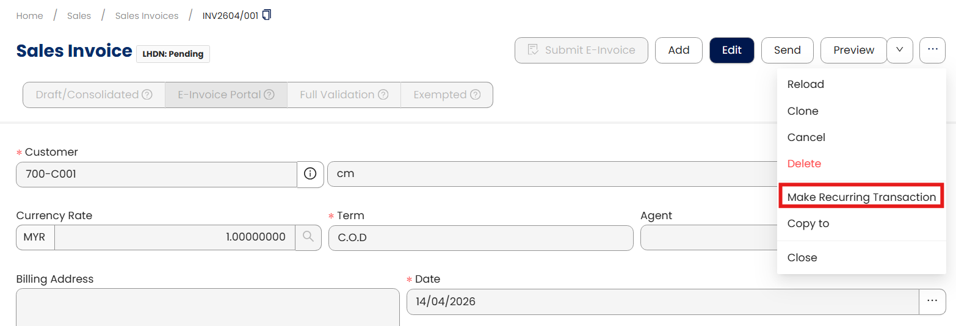Viewport: 956px width, 326px height.
Task: Click help icon on Draft/Consolidated tab
Action: [147, 95]
